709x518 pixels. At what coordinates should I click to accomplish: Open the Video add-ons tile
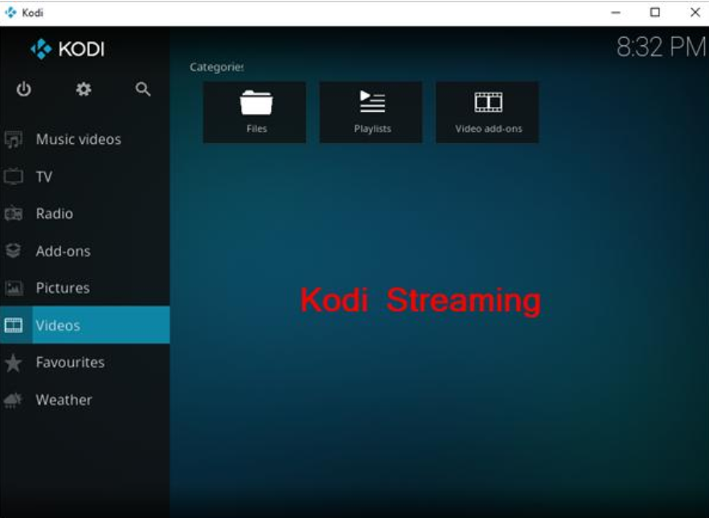tap(487, 113)
